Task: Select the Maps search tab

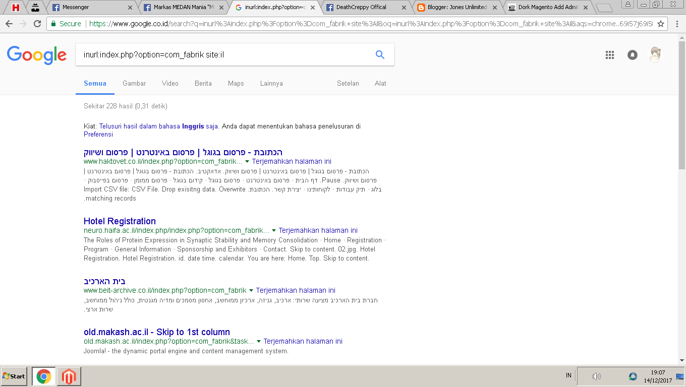Action: [x=236, y=84]
